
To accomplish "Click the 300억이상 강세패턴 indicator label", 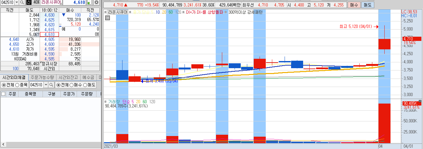I will click(246, 12).
